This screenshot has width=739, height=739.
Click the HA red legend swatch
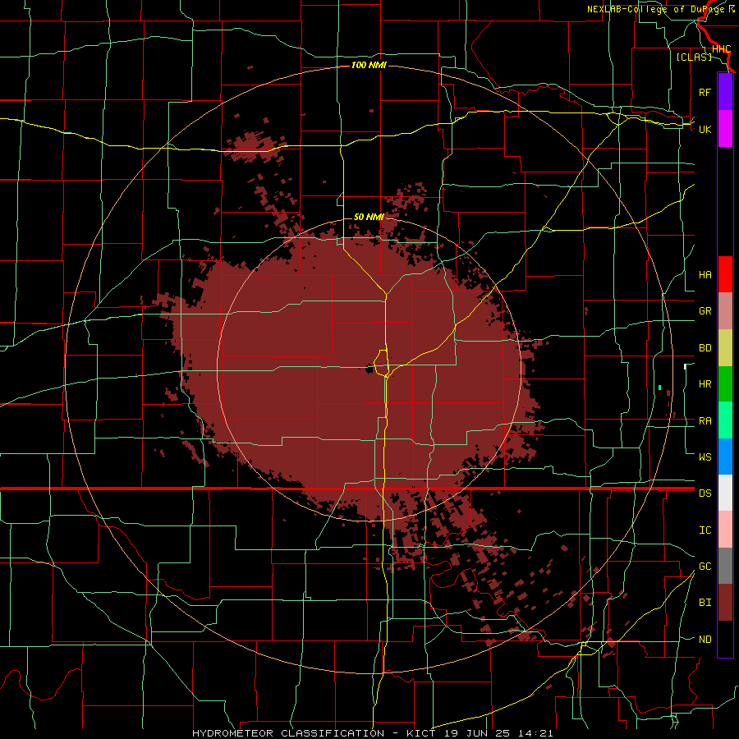point(725,274)
